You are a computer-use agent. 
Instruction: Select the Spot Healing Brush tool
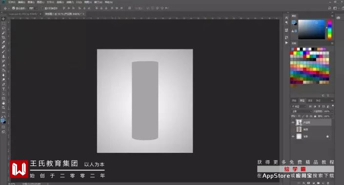point(3,47)
